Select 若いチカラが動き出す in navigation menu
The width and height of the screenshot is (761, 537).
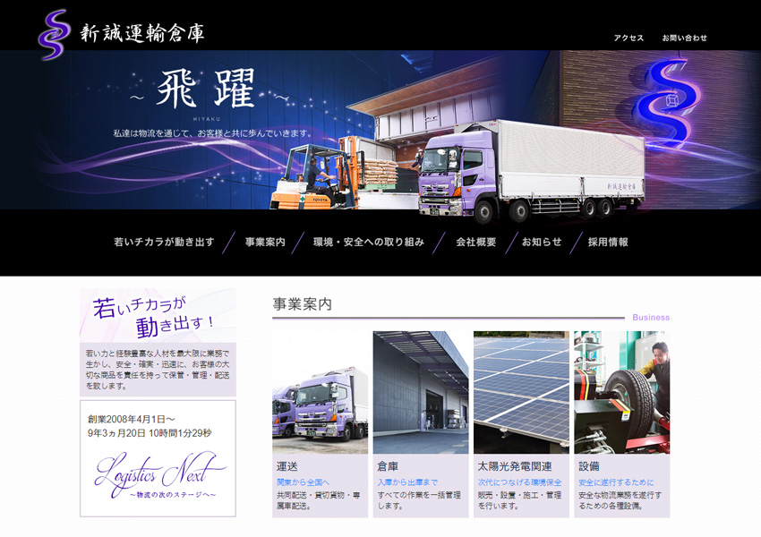[x=164, y=243]
